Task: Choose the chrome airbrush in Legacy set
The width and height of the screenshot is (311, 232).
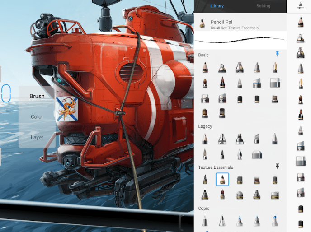Action: 222,139
